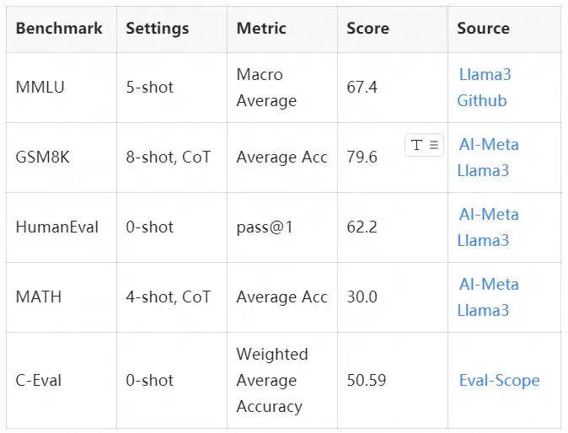The width and height of the screenshot is (568, 433).
Task: Select the pass@1 metric cell
Action: [x=282, y=227]
